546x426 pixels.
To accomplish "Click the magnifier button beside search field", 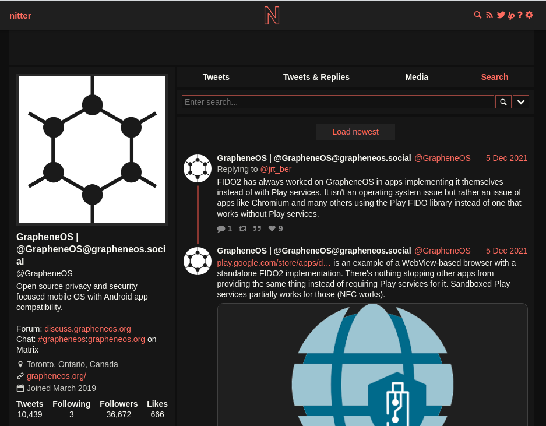I will pos(503,102).
